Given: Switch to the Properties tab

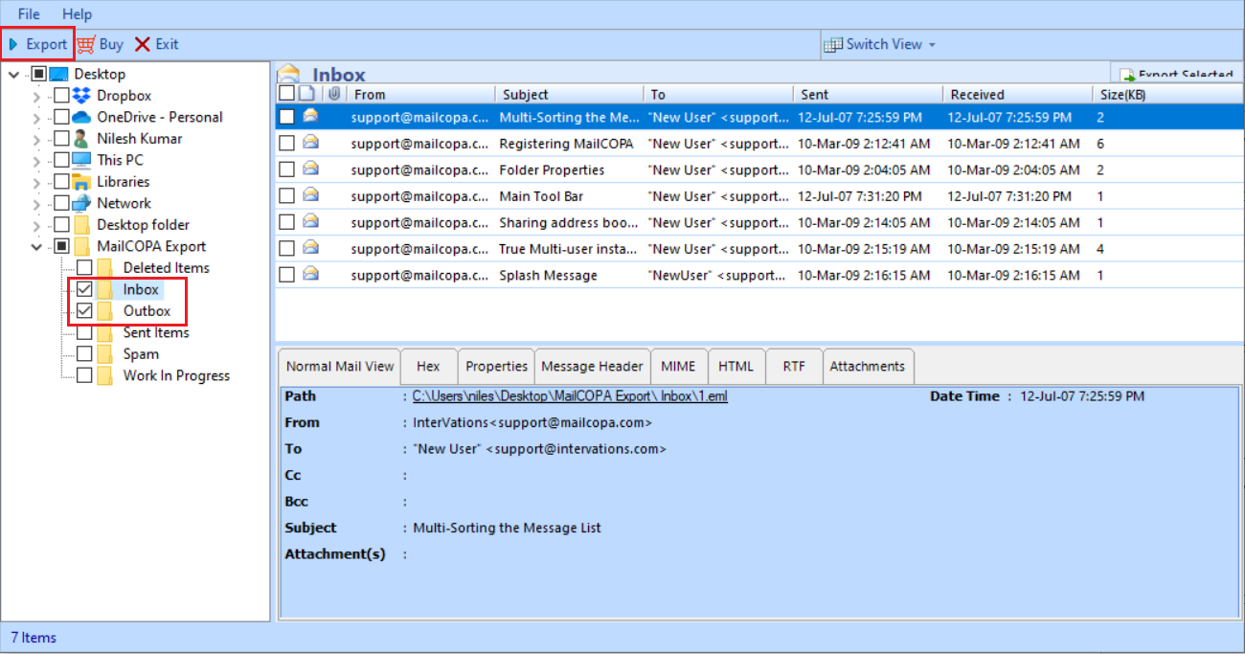Looking at the screenshot, I should [x=496, y=366].
